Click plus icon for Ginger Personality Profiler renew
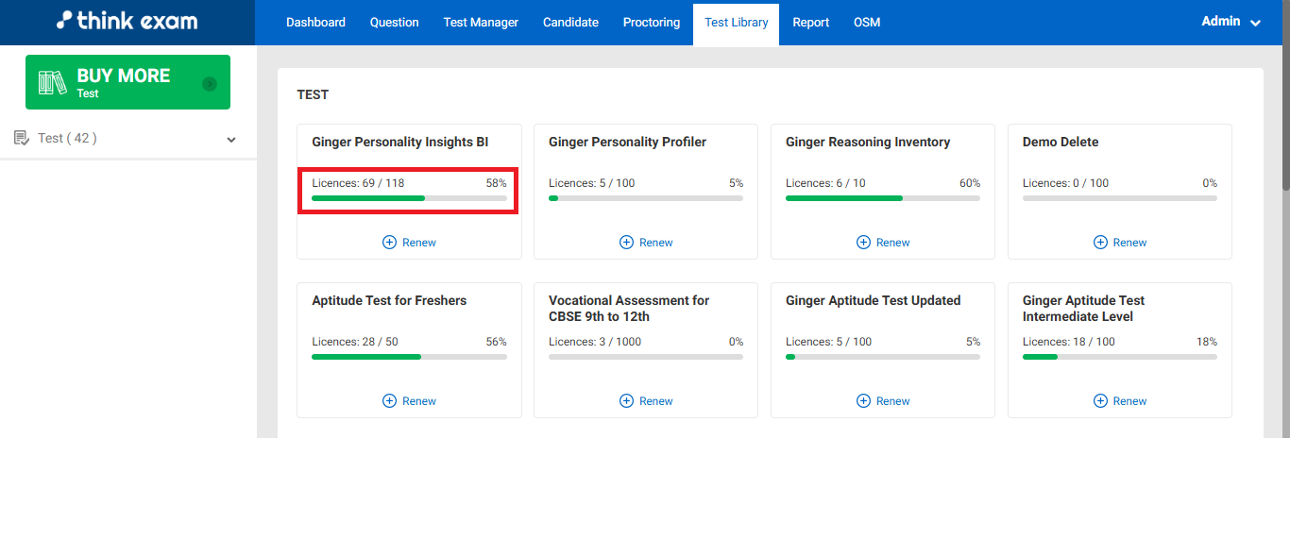 pyautogui.click(x=626, y=243)
